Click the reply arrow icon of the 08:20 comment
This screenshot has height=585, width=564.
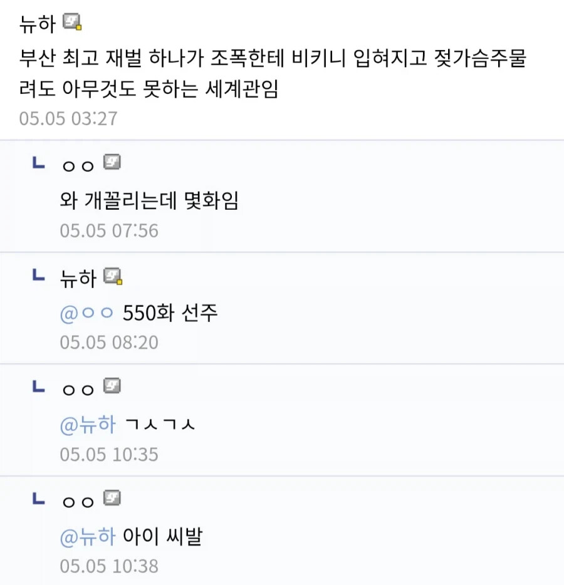[39, 275]
